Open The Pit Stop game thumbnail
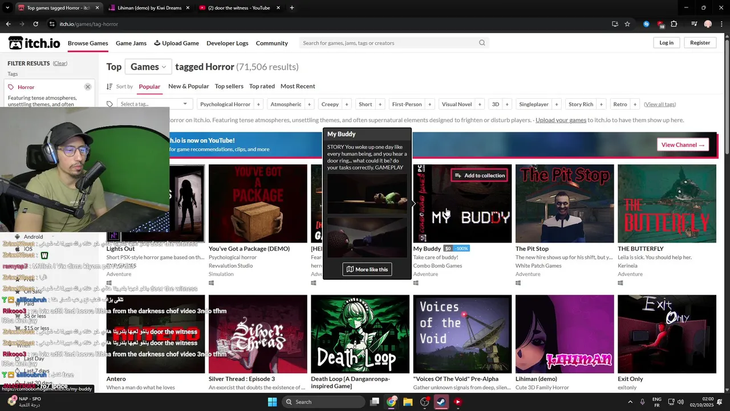Viewport: 730px width, 411px height. pos(565,203)
